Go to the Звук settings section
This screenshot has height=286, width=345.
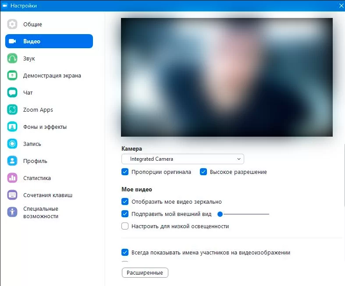tap(49, 58)
